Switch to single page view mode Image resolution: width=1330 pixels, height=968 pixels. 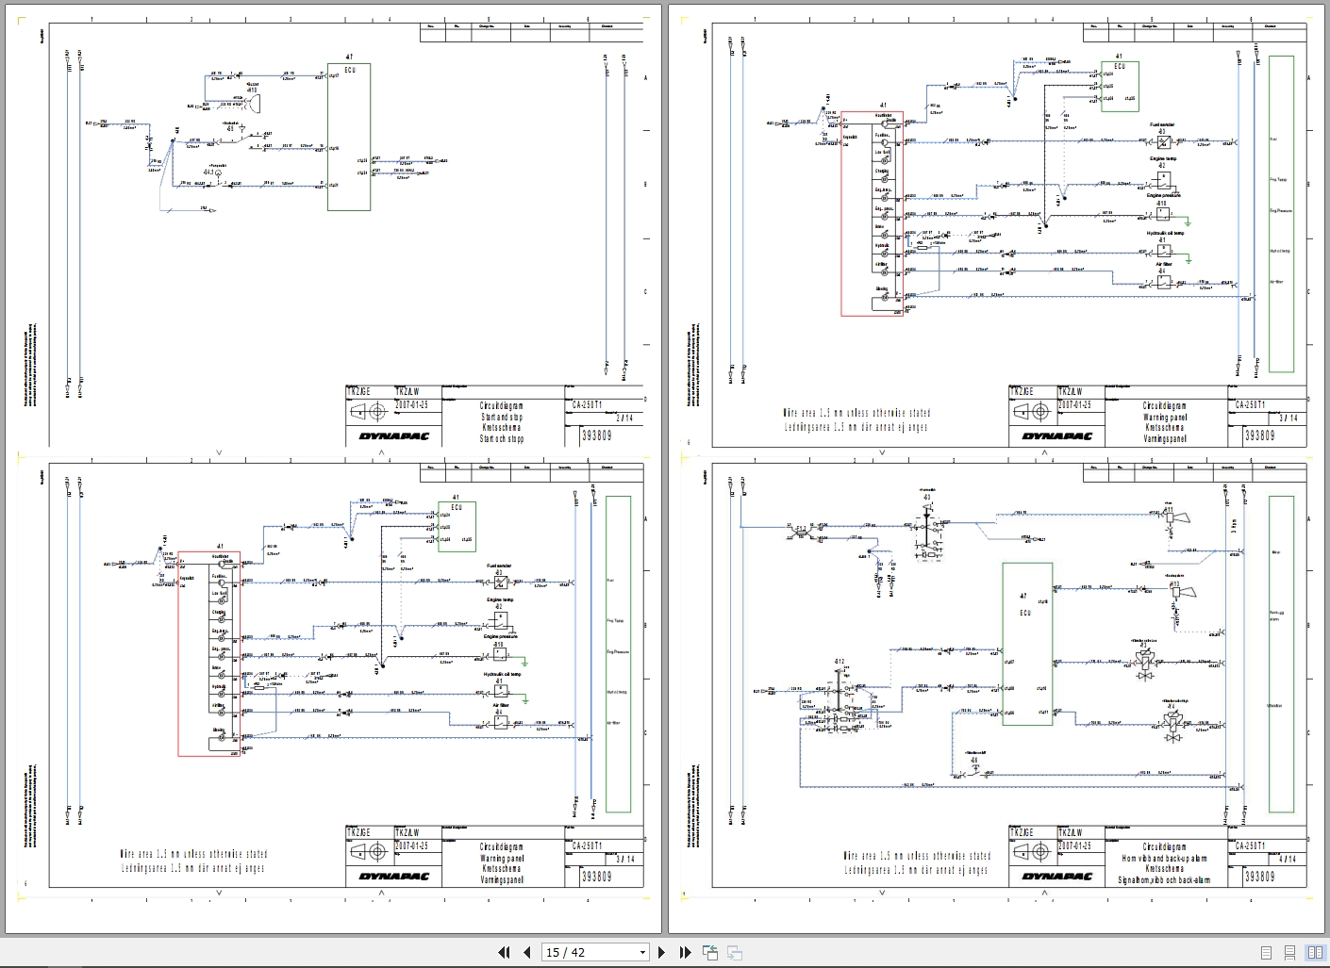tap(1266, 952)
